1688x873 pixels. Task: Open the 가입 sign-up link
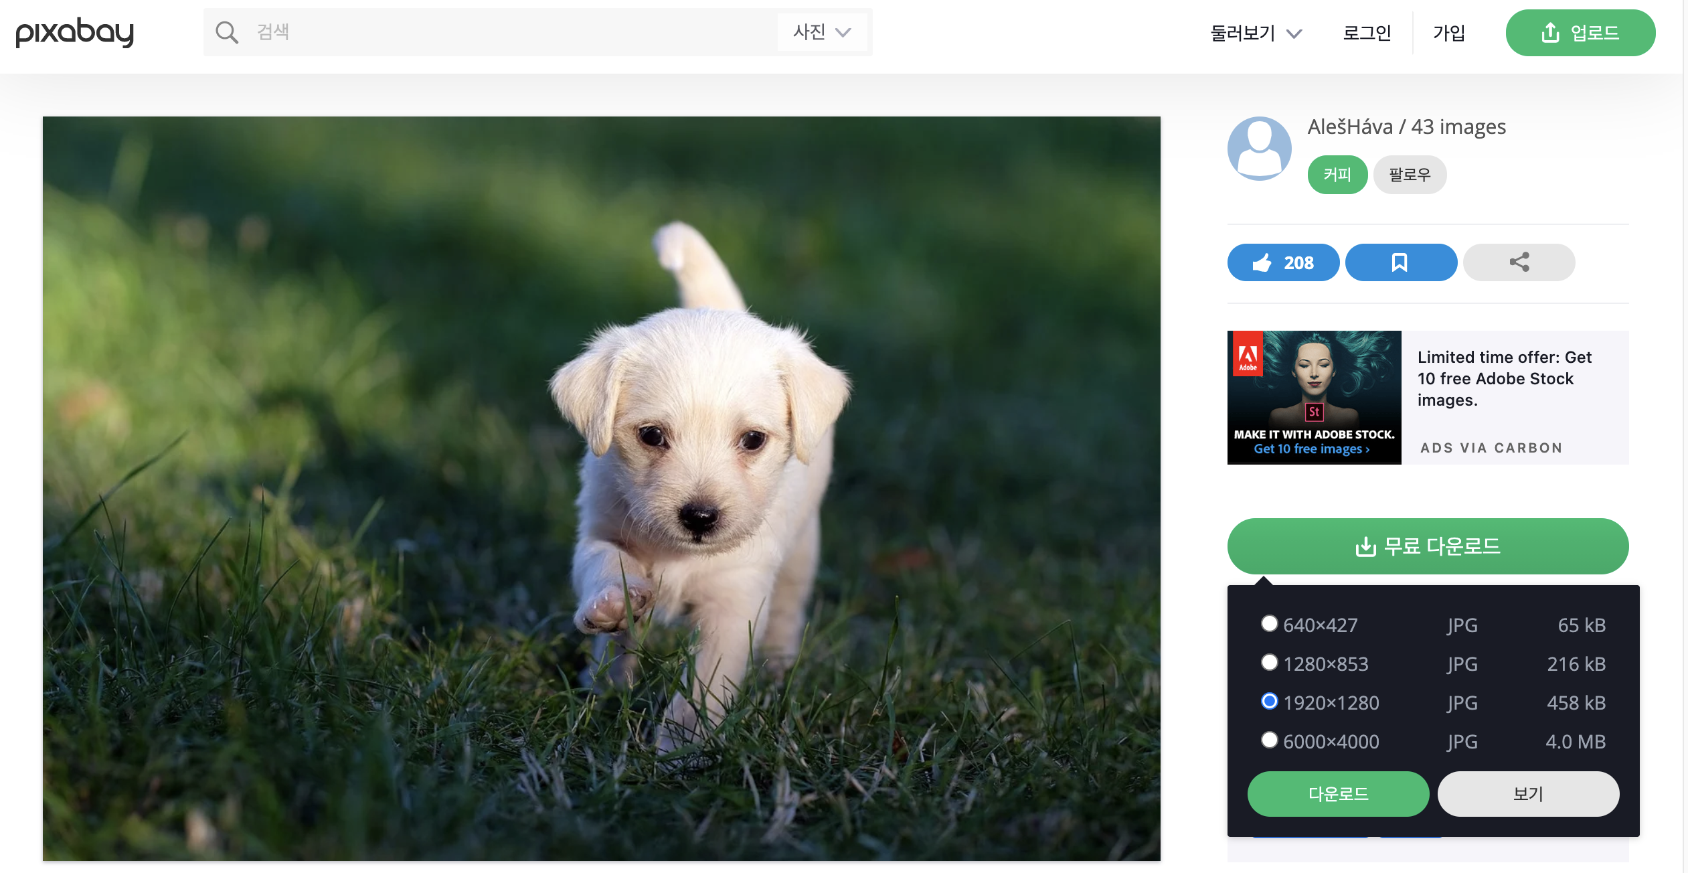tap(1448, 33)
